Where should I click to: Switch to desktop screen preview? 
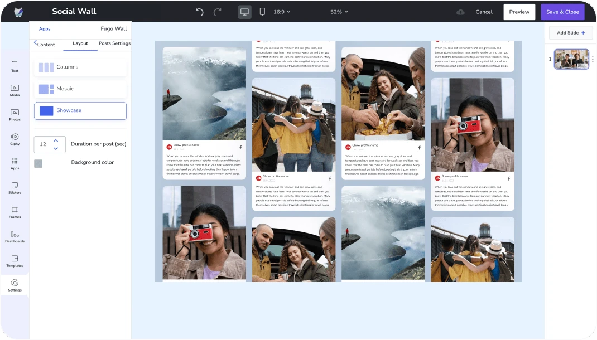pos(244,12)
